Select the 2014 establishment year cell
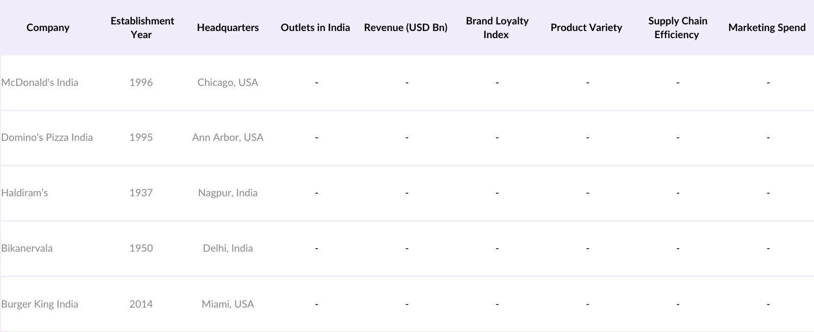Image resolution: width=814 pixels, height=332 pixels. click(x=141, y=304)
